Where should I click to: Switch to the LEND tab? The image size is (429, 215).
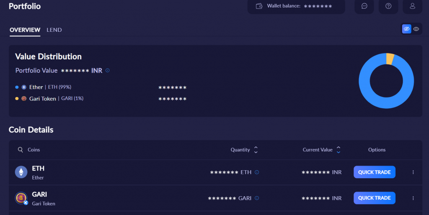pos(54,30)
